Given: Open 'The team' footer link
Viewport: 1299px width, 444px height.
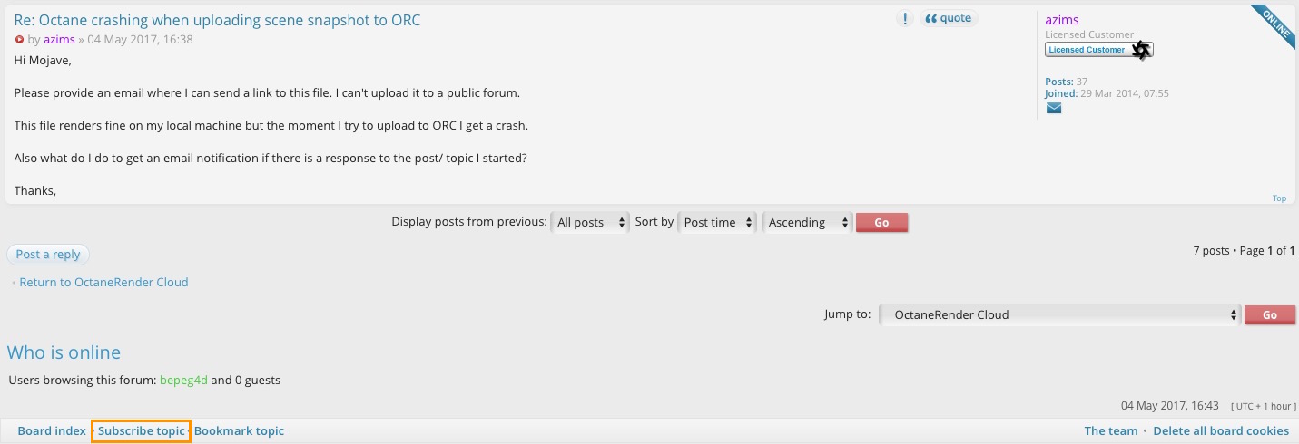Looking at the screenshot, I should coord(1110,431).
